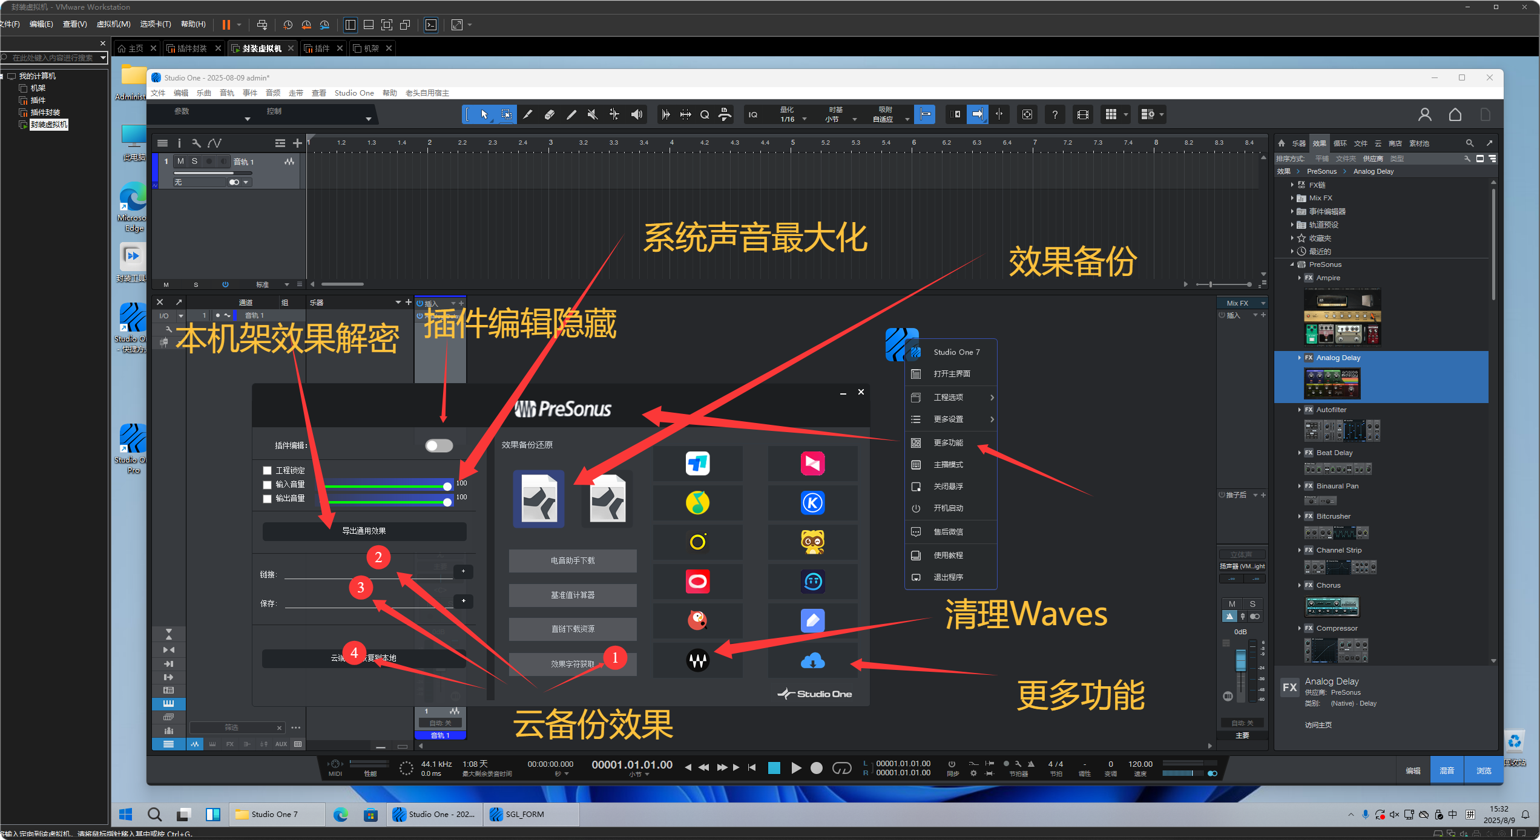Viewport: 1540px width, 840px height.
Task: Expand the Ampire effect entry
Action: pos(1300,278)
